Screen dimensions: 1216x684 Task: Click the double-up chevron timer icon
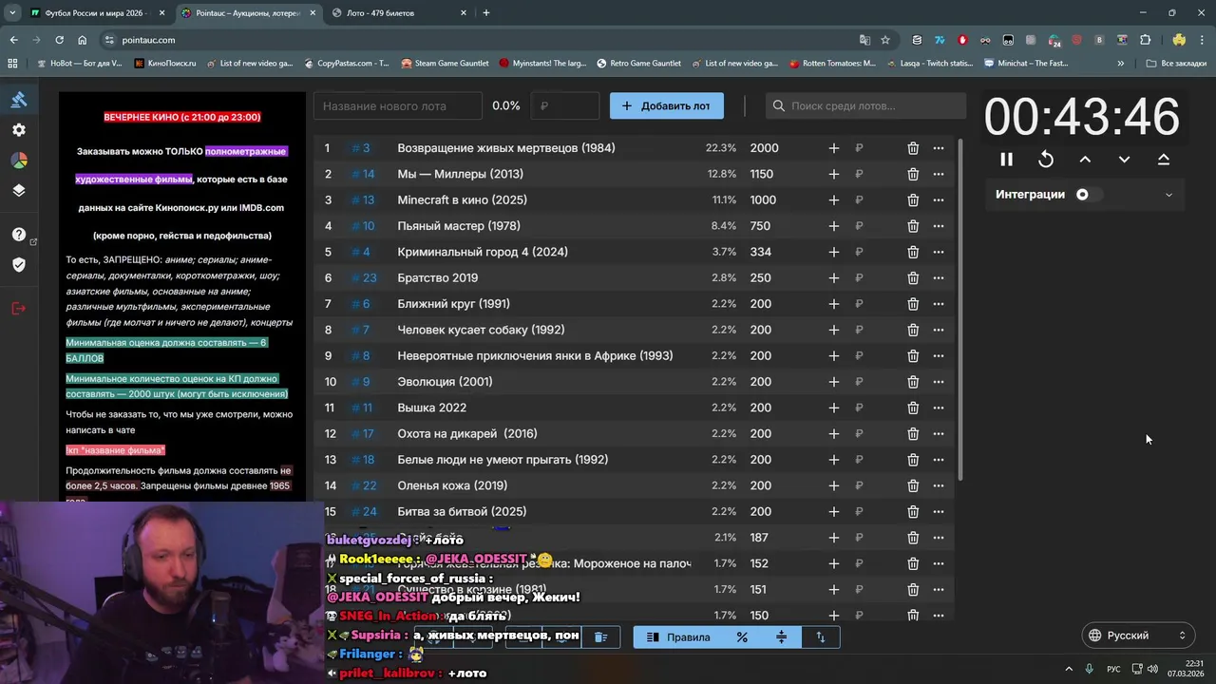pyautogui.click(x=1164, y=160)
